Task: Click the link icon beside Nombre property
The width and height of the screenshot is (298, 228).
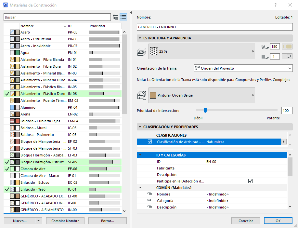Action: (x=150, y=194)
